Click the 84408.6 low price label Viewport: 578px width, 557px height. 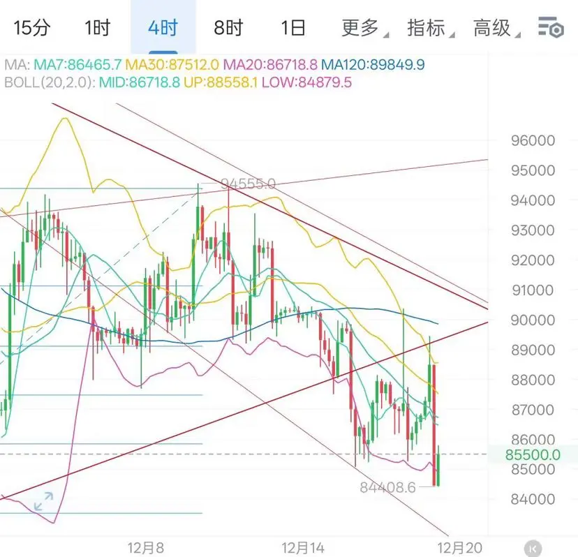point(387,488)
